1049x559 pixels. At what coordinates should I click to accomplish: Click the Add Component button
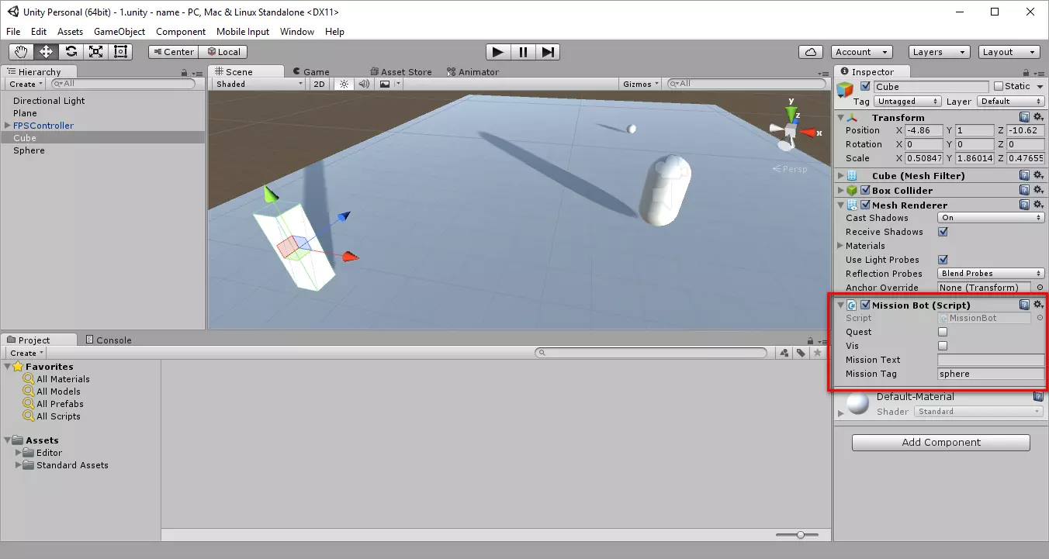point(940,443)
